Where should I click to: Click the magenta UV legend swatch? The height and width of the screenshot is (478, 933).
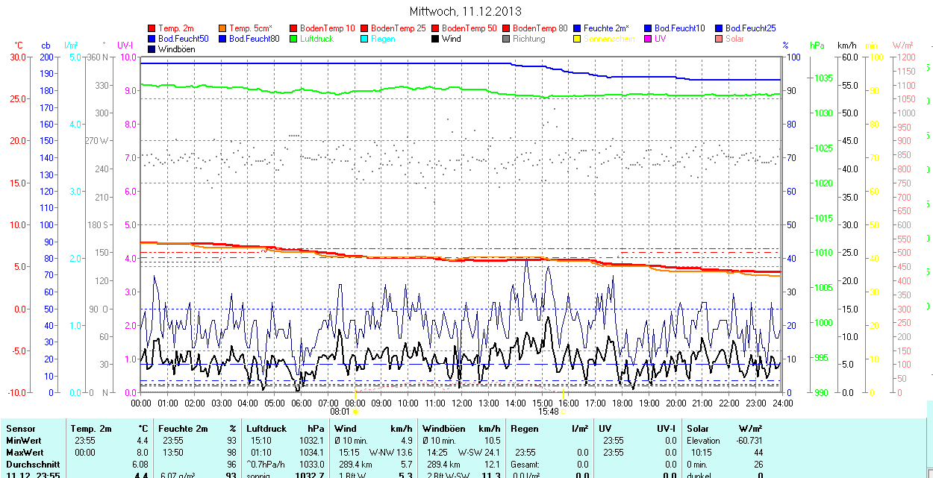tap(649, 39)
